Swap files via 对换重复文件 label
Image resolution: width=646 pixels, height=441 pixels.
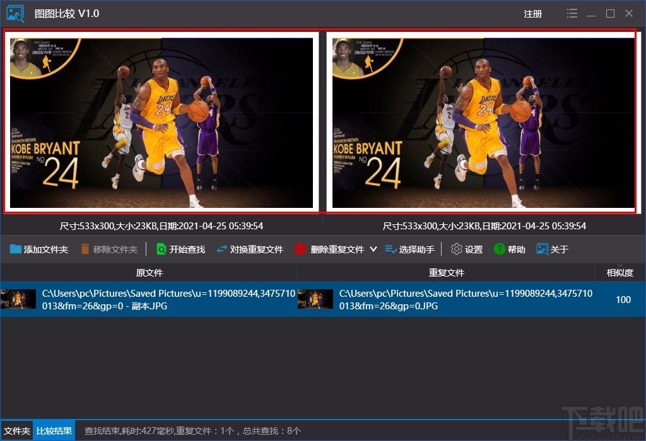click(256, 249)
